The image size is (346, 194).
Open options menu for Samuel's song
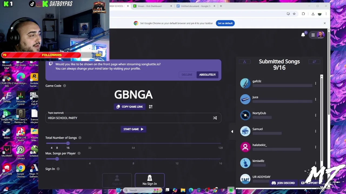(x=315, y=131)
